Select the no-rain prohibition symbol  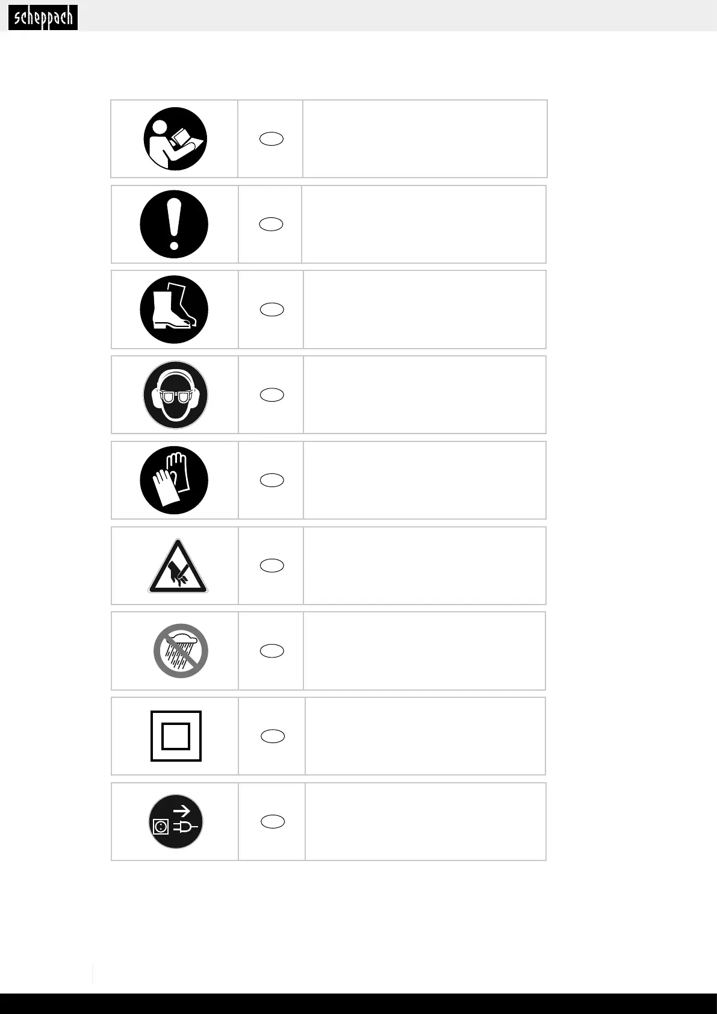pyautogui.click(x=181, y=651)
